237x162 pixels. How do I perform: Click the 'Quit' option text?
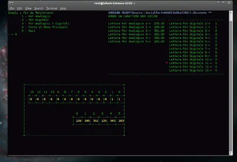[x=31, y=30]
